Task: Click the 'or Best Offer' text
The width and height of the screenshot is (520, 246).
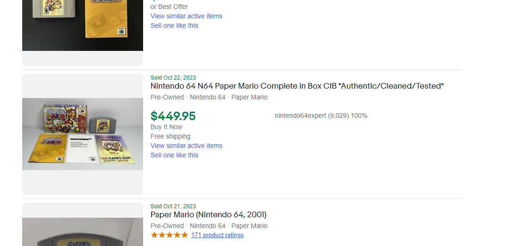Action: 169,7
